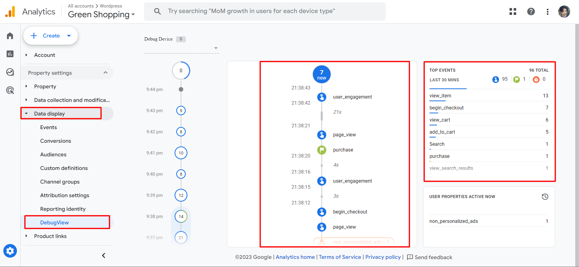Collapse the Property settings section
This screenshot has height=267, width=579.
[105, 73]
